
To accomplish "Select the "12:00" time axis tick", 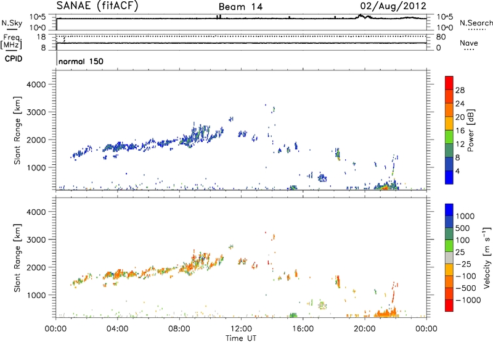I will click(241, 329).
